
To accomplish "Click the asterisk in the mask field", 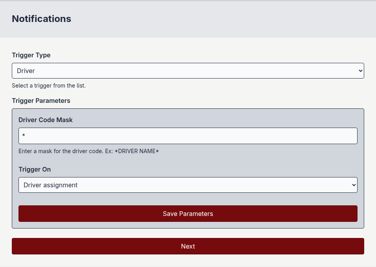I will tap(24, 136).
